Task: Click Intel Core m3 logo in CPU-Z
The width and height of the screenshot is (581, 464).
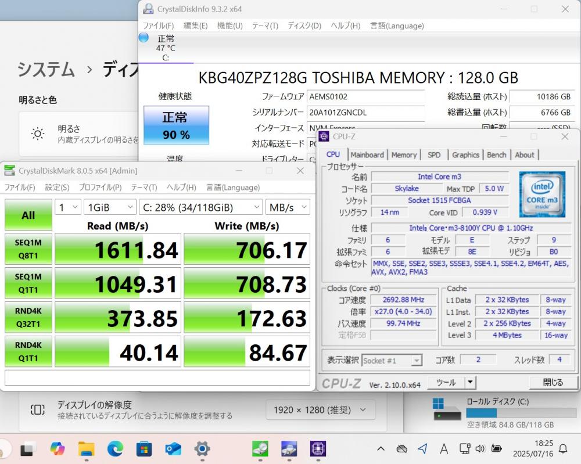Action: 542,194
